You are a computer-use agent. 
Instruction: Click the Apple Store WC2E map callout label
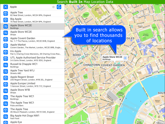click(x=112, y=58)
